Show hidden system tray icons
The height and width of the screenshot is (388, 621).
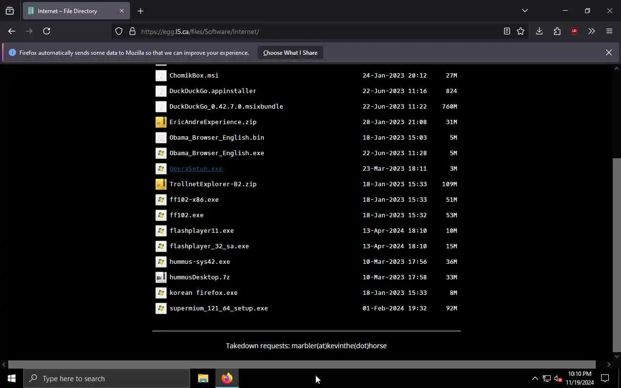pos(535,379)
